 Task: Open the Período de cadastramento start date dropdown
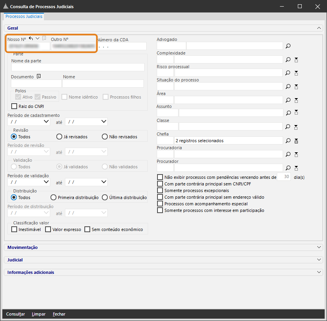[x=47, y=122]
